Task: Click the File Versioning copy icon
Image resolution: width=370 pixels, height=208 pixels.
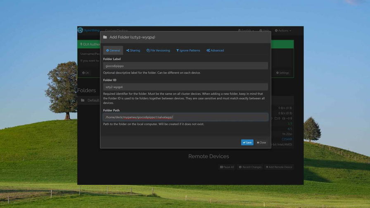Action: click(148, 50)
